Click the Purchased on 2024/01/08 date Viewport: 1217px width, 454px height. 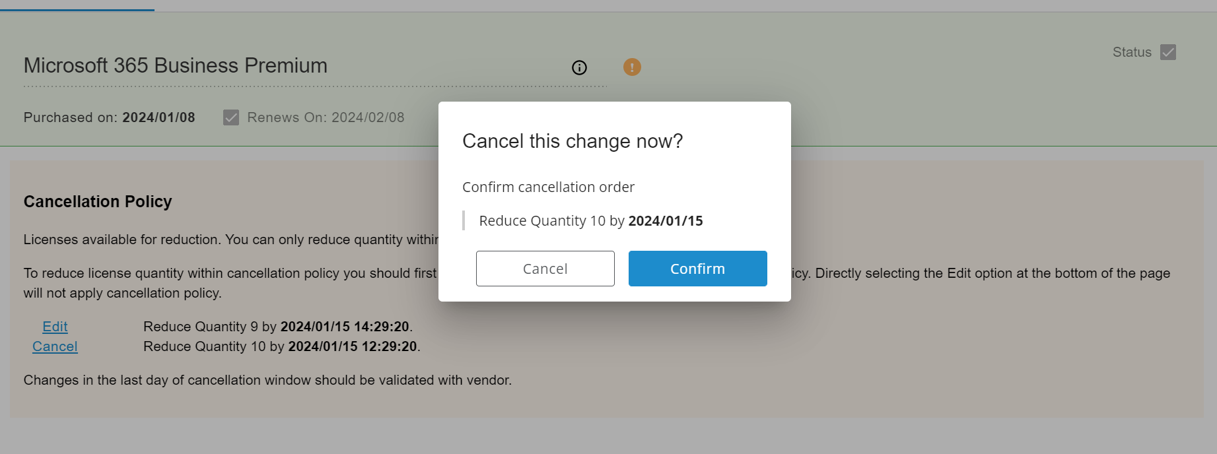[158, 117]
